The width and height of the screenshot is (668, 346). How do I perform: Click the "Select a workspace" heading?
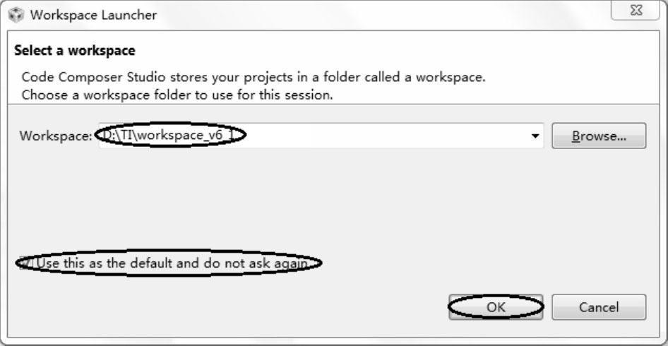click(74, 51)
